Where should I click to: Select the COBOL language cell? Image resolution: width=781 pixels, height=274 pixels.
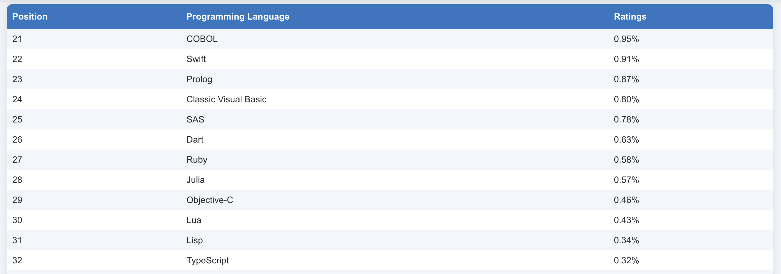[202, 39]
